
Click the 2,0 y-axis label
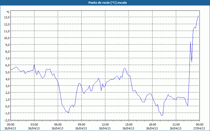[x=7, y=93]
